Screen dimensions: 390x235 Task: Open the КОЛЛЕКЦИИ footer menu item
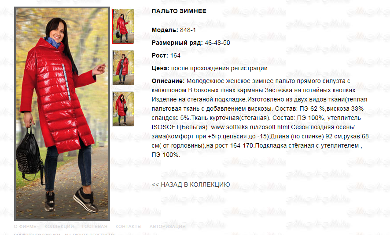(x=59, y=226)
